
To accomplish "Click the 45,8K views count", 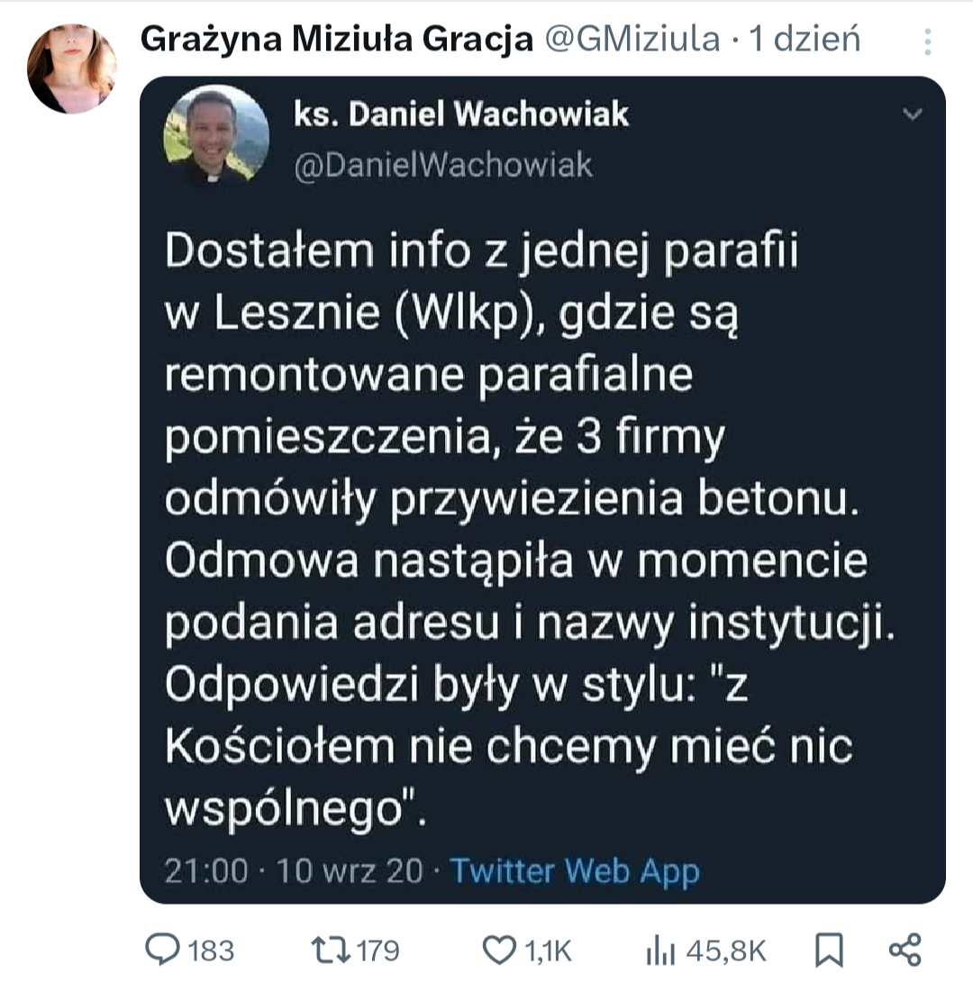I will pos(726,951).
